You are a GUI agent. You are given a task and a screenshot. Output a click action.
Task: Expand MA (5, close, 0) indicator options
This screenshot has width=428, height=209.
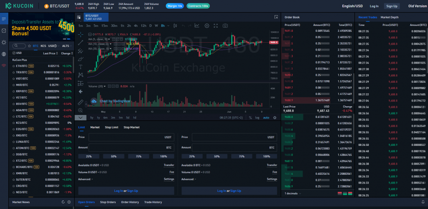coord(110,39)
